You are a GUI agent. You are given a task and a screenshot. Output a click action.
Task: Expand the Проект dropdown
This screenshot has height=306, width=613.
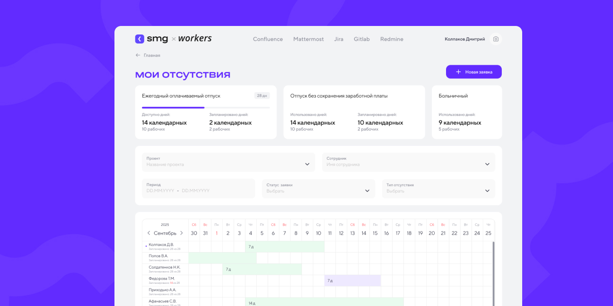228,162
